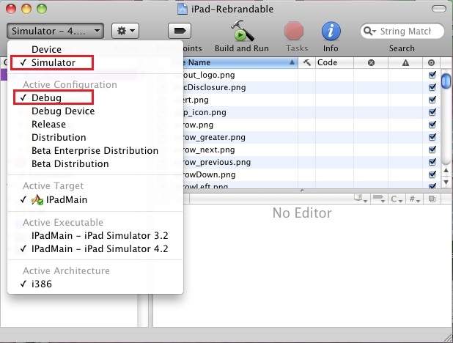
Task: Select Device as the active SDK
Action: coord(46,50)
